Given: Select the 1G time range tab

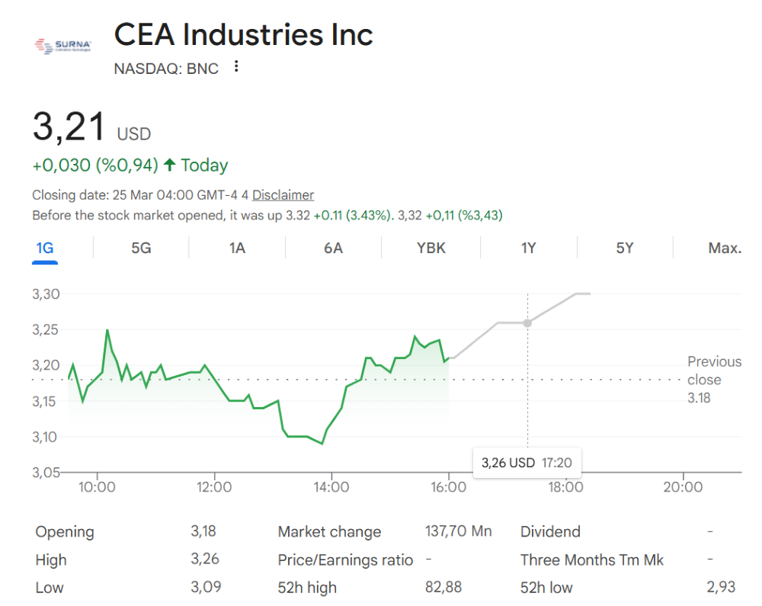Looking at the screenshot, I should click(45, 248).
